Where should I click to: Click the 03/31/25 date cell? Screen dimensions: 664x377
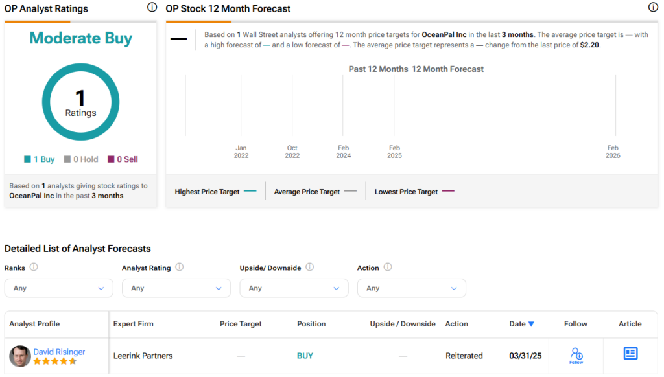coord(525,356)
